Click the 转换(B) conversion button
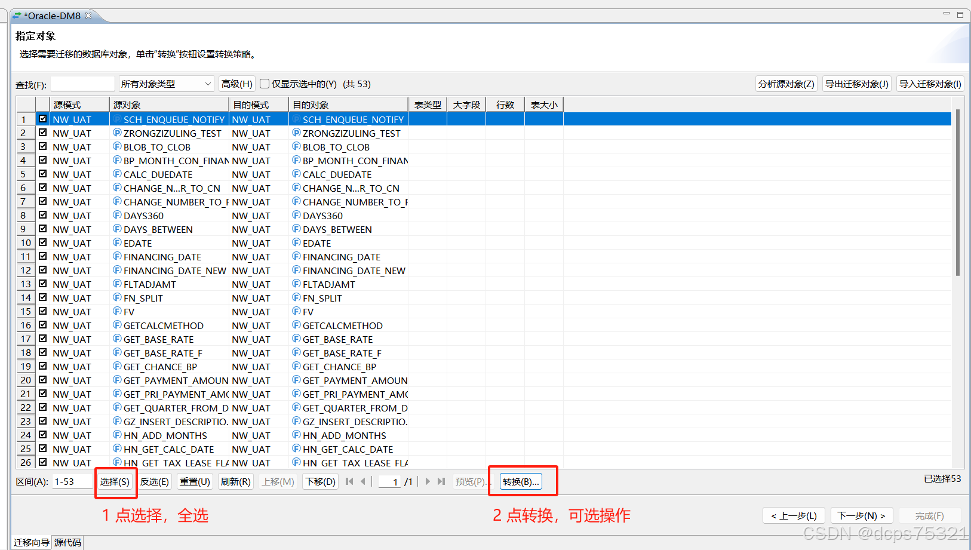Image resolution: width=971 pixels, height=550 pixels. tap(521, 481)
